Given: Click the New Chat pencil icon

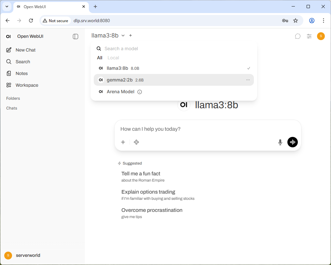Looking at the screenshot, I should pyautogui.click(x=9, y=50).
